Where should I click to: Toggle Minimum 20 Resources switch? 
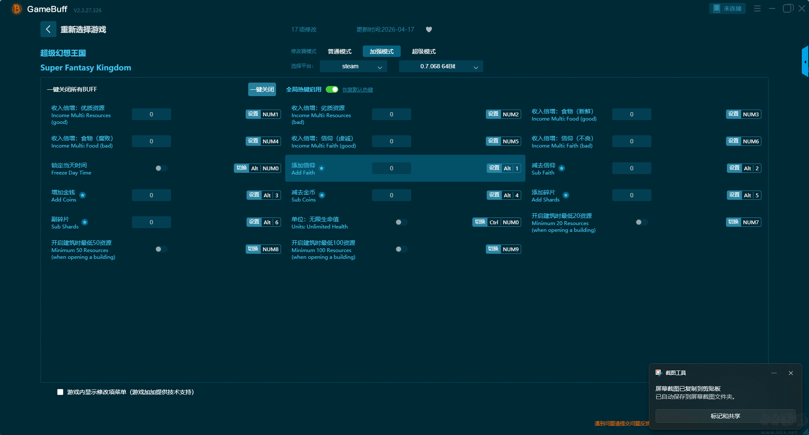641,222
